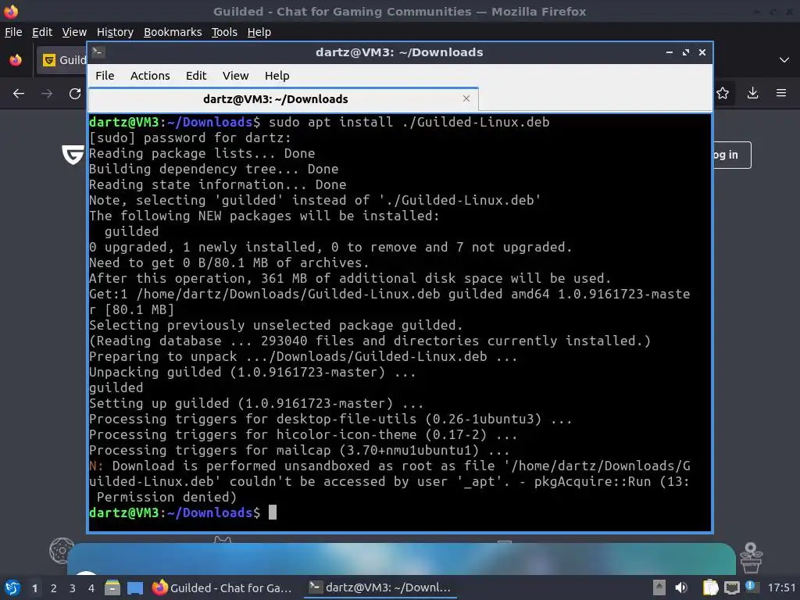
Task: Open removable media eject tray icon
Action: pyautogui.click(x=659, y=587)
